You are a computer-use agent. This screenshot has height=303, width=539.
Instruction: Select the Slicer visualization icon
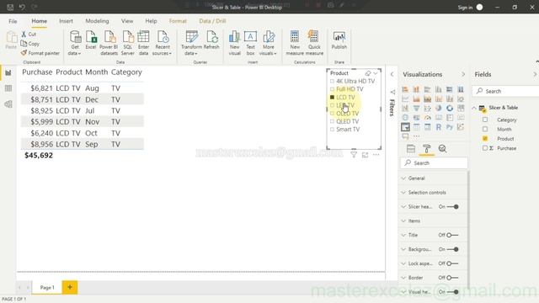tap(405, 127)
